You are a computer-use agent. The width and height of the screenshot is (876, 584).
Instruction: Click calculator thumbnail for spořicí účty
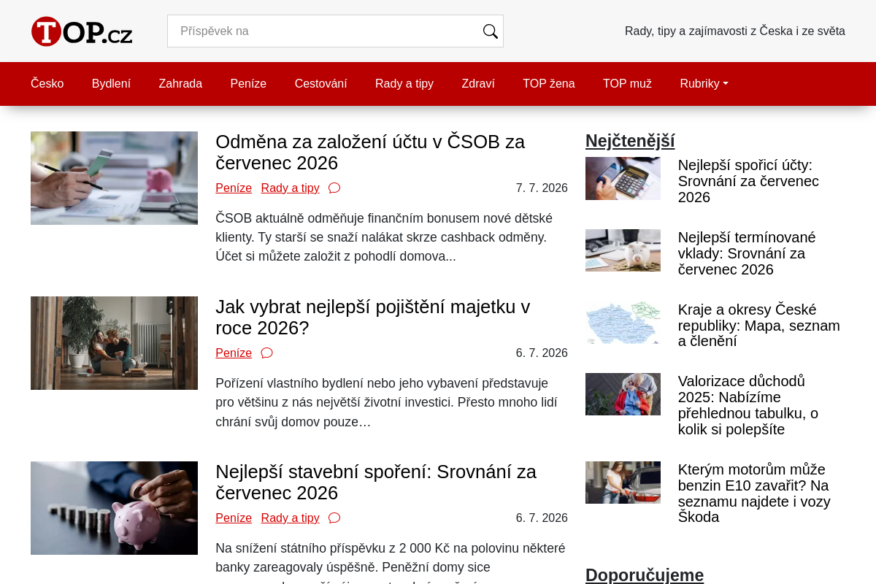[623, 178]
